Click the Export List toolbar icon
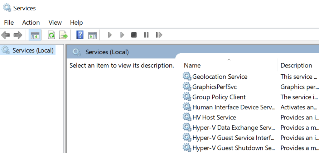This screenshot has height=153, width=319. 63,35
